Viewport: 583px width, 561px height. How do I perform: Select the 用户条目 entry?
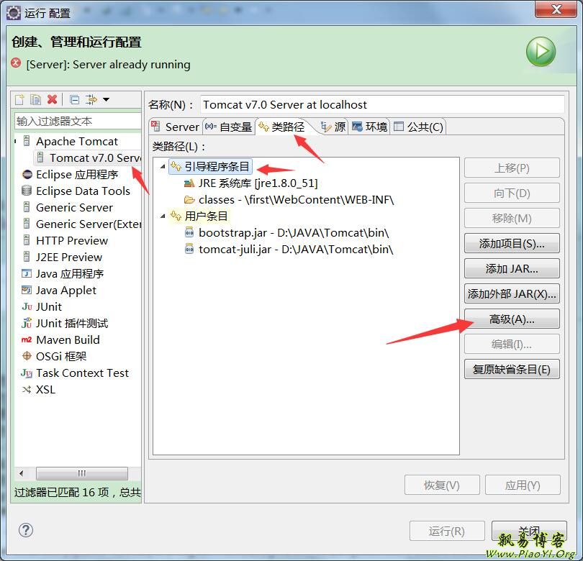(199, 216)
